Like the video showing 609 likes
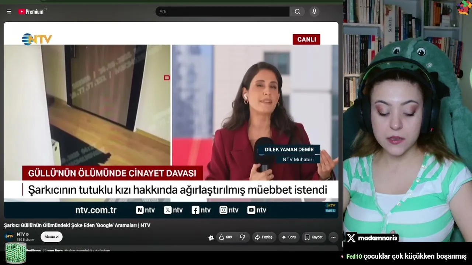Image resolution: width=472 pixels, height=265 pixels. 225,237
